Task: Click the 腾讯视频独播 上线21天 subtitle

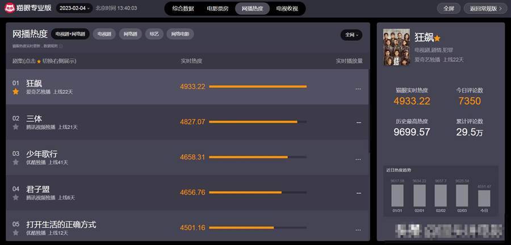Action: click(x=52, y=127)
